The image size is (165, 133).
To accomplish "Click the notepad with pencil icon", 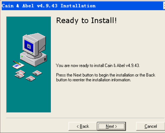I will (18, 65).
